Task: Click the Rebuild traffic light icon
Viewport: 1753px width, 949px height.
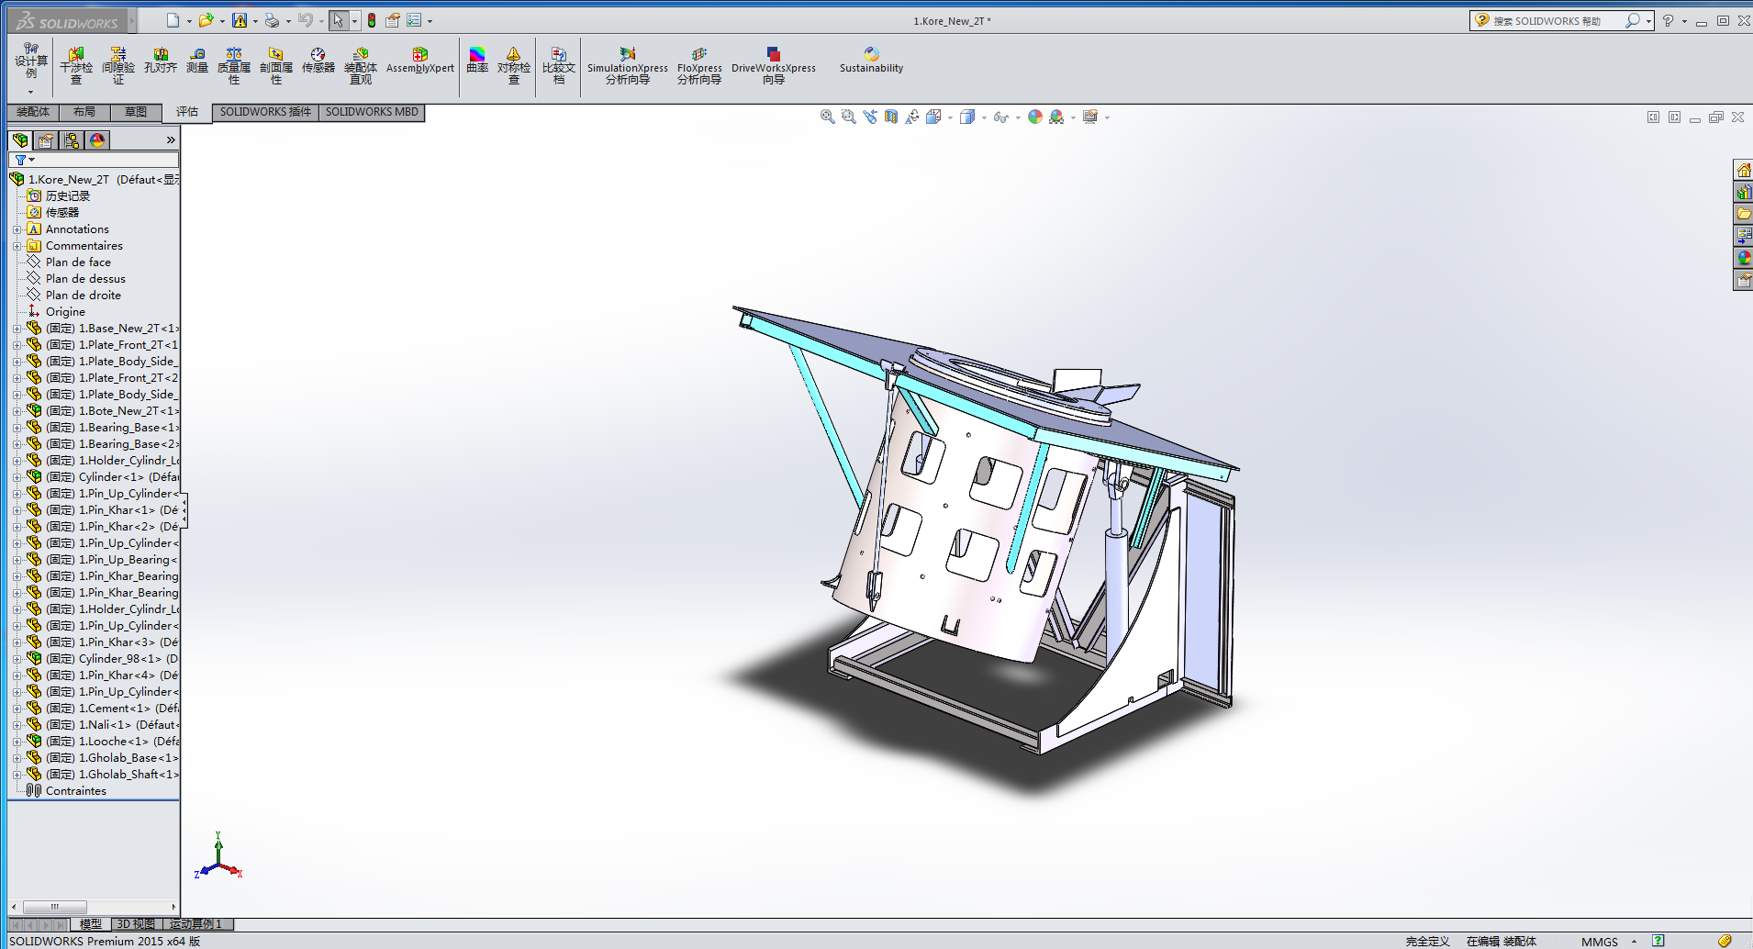Action: [372, 20]
